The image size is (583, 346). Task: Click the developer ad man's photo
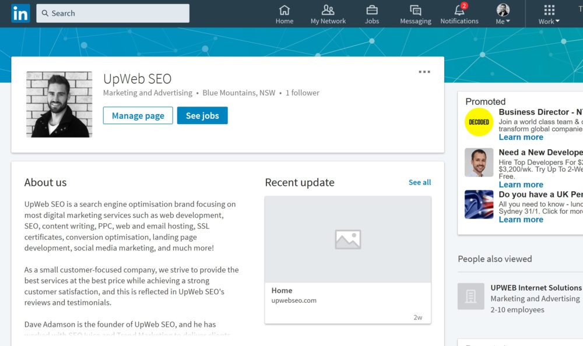coord(479,163)
